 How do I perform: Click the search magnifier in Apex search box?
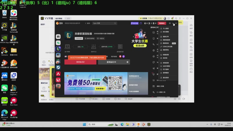click(x=115, y=23)
